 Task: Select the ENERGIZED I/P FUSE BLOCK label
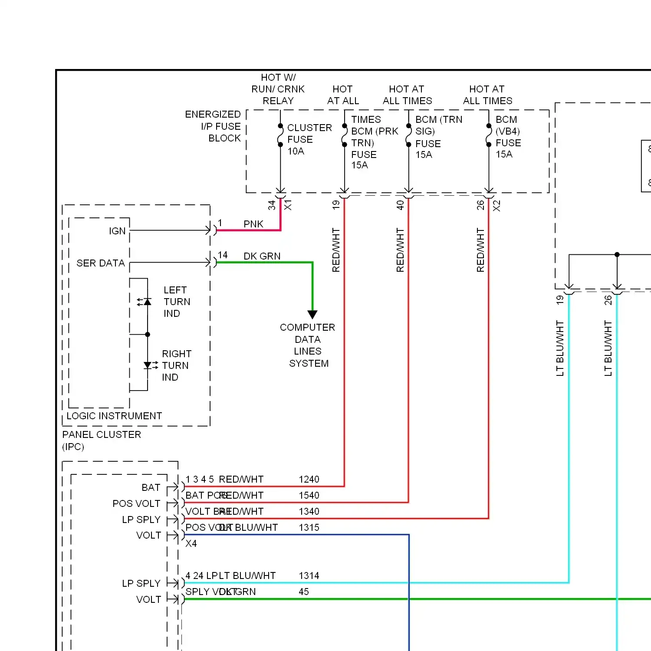pos(213,126)
